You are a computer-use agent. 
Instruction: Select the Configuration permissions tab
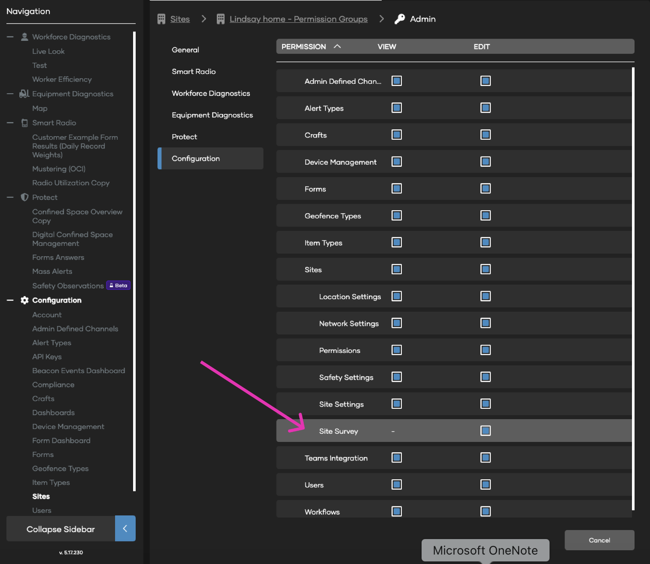210,159
